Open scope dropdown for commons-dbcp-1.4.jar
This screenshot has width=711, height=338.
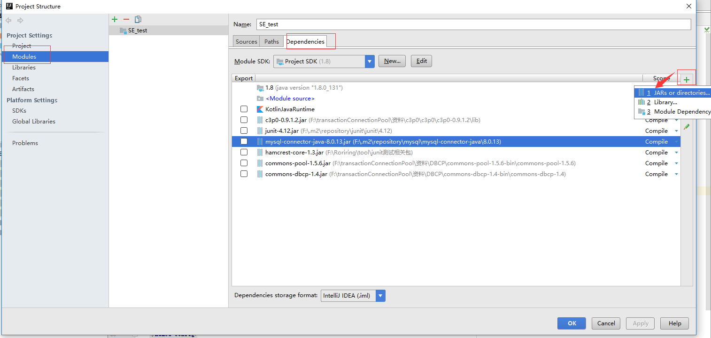point(676,175)
